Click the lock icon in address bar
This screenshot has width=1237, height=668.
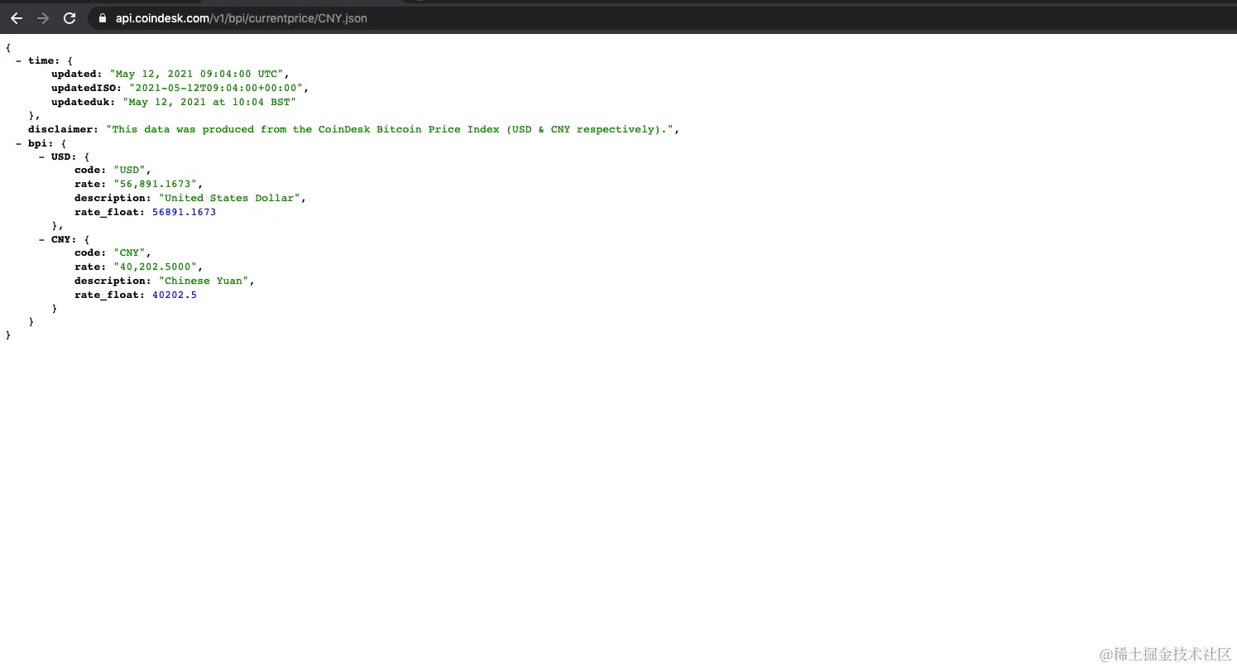[x=103, y=18]
